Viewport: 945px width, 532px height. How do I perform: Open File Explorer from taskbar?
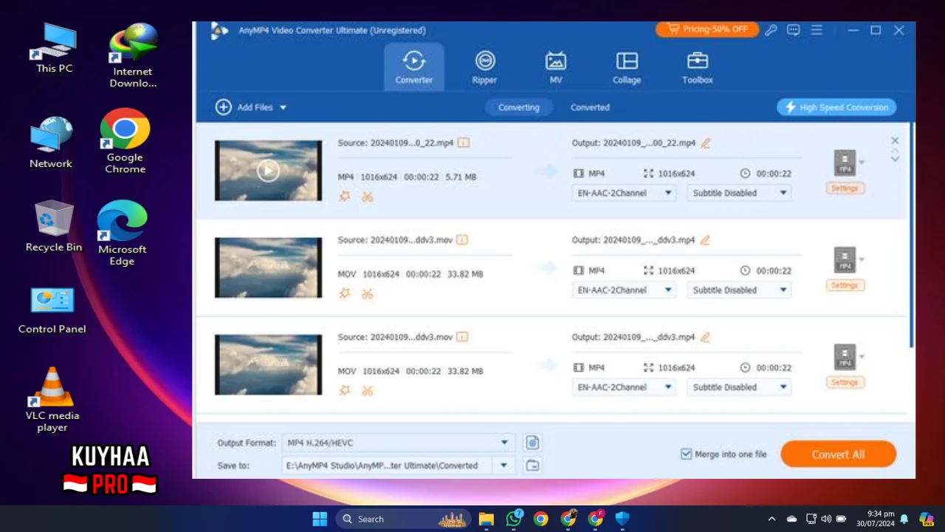click(486, 519)
